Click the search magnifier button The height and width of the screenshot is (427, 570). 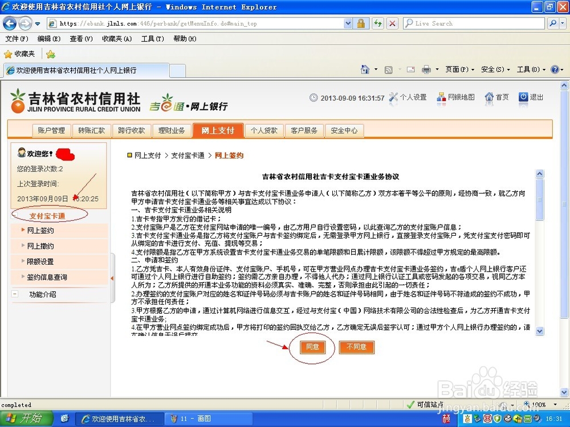pos(553,23)
